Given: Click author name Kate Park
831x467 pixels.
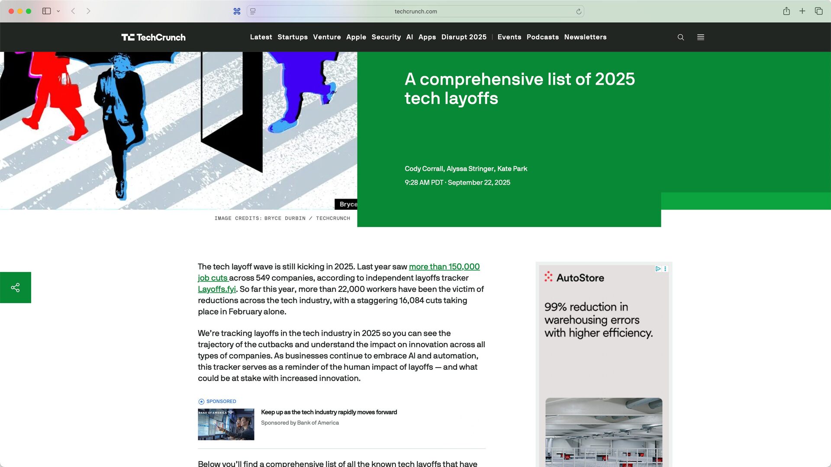Looking at the screenshot, I should [512, 169].
